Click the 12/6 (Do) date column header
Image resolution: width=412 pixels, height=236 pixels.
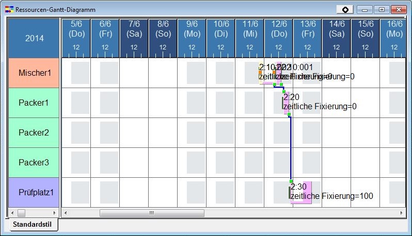coord(278,38)
